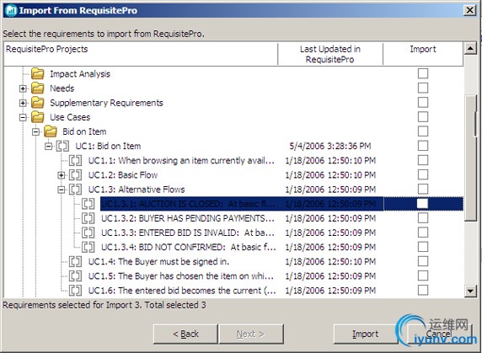Image resolution: width=482 pixels, height=353 pixels.
Task: Check Import box for Impact Analysis
Action: pos(423,73)
